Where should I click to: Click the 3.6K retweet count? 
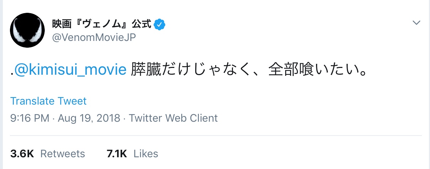pos(22,154)
